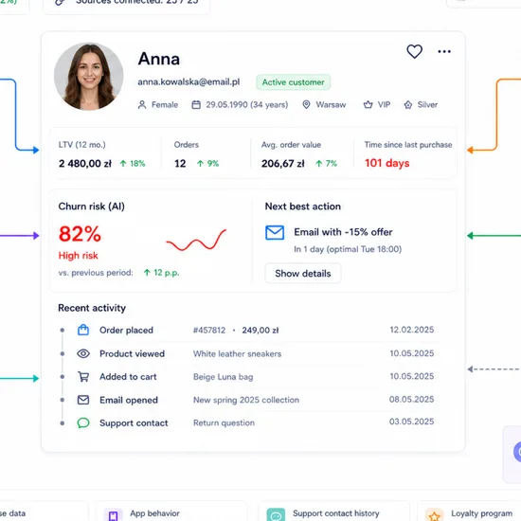Click Anna's profile photo
The height and width of the screenshot is (521, 521).
pyautogui.click(x=89, y=77)
